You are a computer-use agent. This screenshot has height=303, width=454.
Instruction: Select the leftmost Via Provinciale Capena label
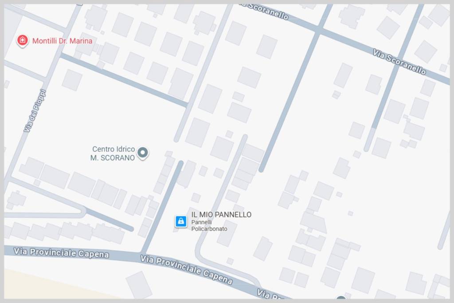point(61,252)
